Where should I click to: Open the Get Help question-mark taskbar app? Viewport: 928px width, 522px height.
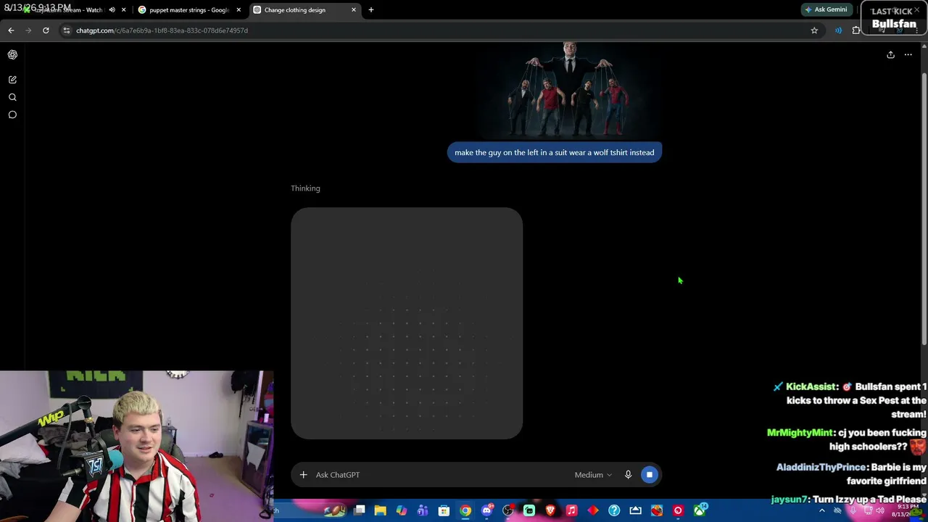[x=614, y=511]
